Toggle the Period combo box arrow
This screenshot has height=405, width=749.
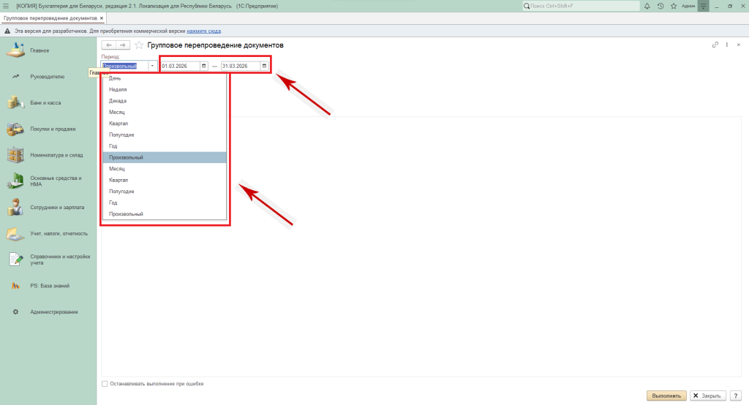click(x=151, y=66)
